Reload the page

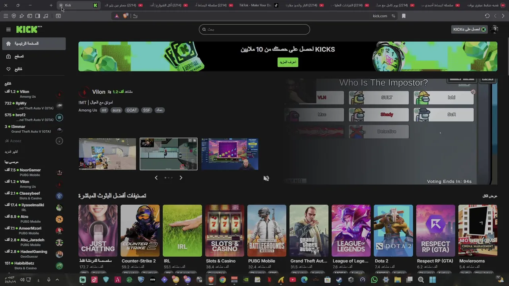487,16
